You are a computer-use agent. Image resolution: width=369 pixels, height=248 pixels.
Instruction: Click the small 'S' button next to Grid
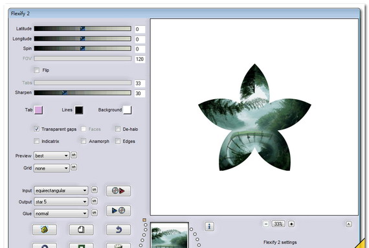point(74,167)
